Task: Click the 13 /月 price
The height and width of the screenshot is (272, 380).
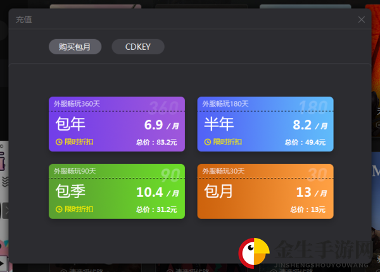Action: [312, 192]
